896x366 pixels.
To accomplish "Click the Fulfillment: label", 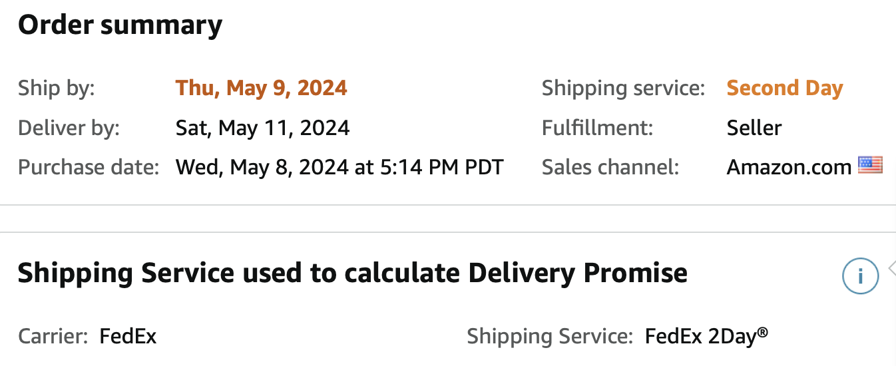I will (x=598, y=127).
